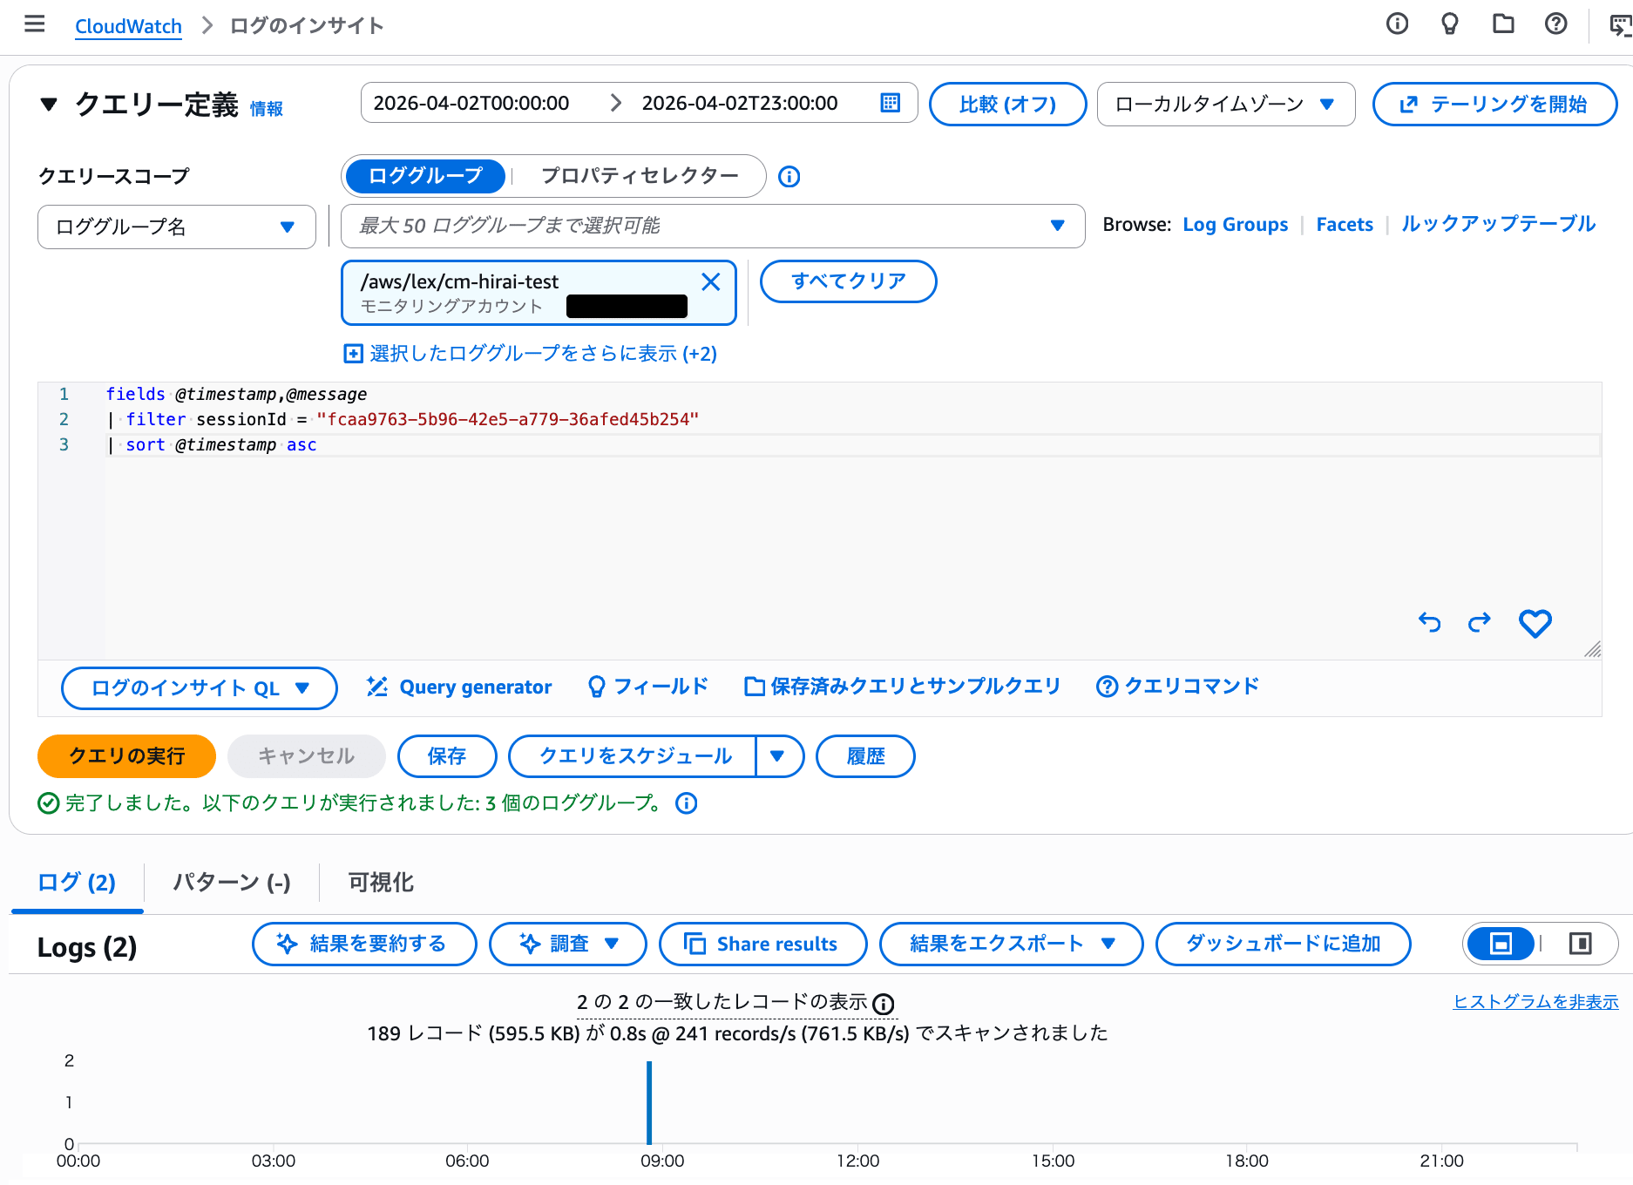Image resolution: width=1633 pixels, height=1185 pixels.
Task: Open the 可視化 tab
Action: pyautogui.click(x=381, y=883)
